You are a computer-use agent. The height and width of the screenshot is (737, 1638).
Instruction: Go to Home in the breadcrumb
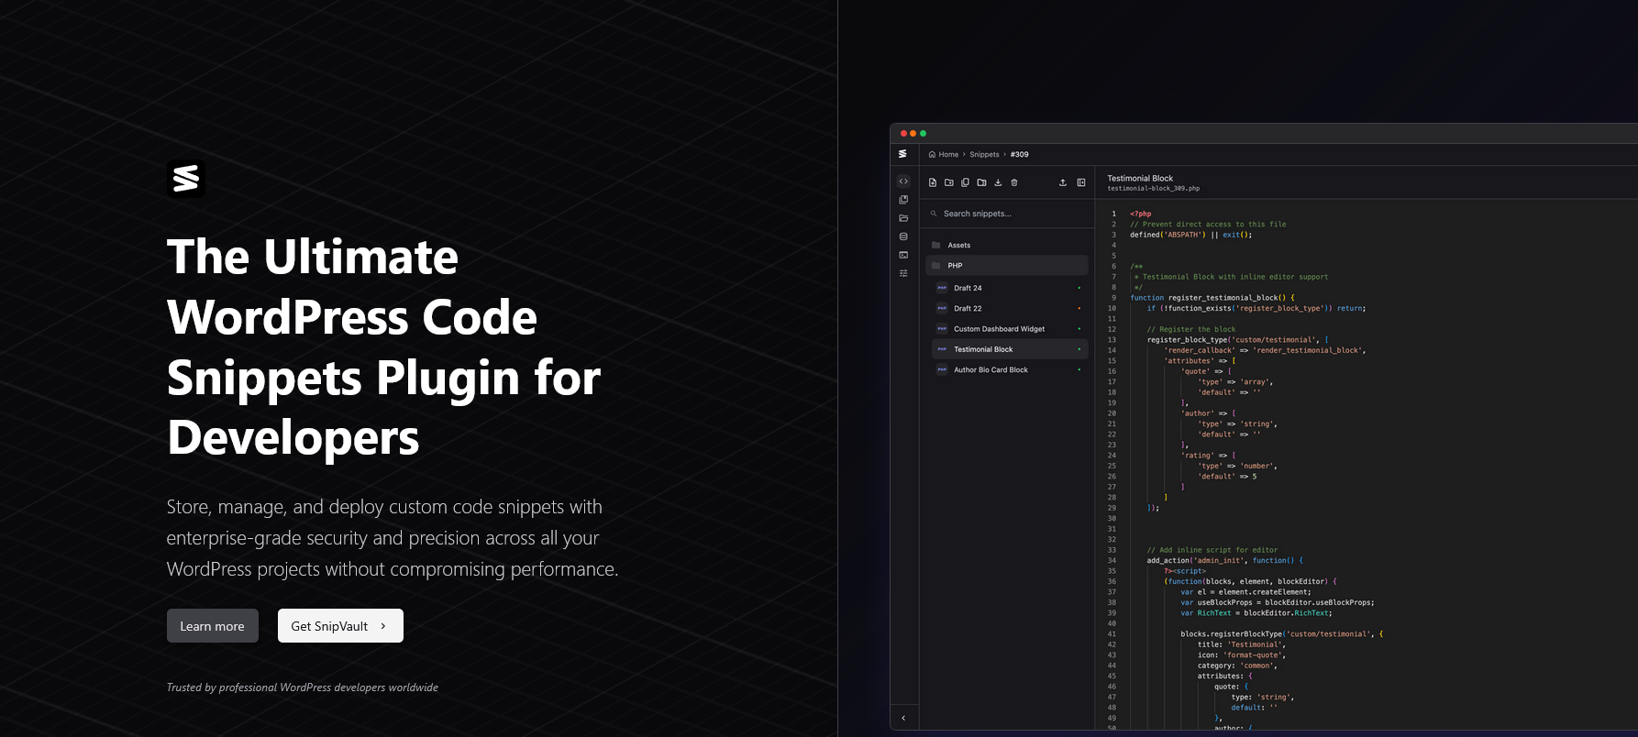(948, 154)
